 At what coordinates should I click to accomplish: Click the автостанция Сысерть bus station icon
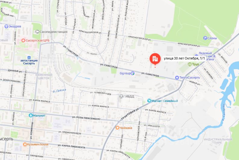click(29, 58)
